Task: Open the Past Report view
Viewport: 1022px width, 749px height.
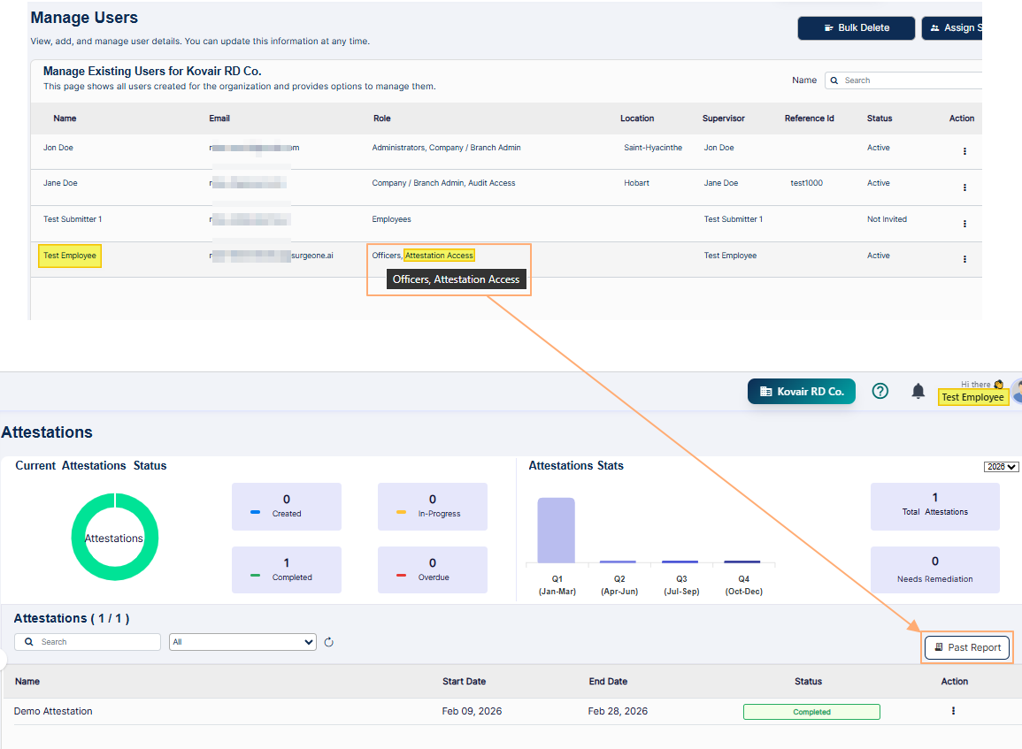Action: (x=967, y=647)
